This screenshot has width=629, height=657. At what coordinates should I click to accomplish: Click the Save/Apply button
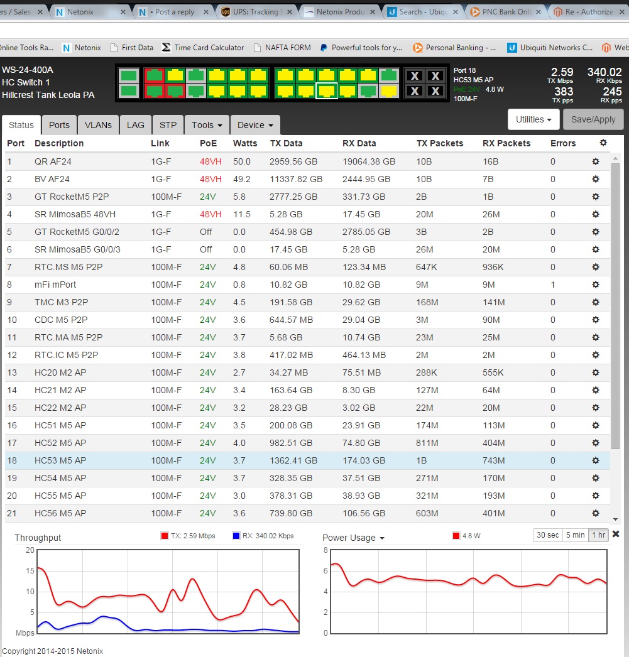click(x=593, y=119)
